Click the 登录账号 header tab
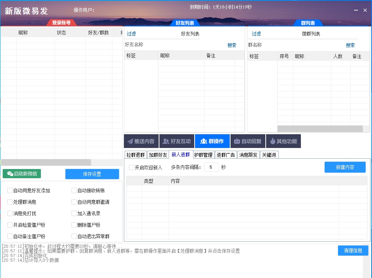 pos(62,23)
